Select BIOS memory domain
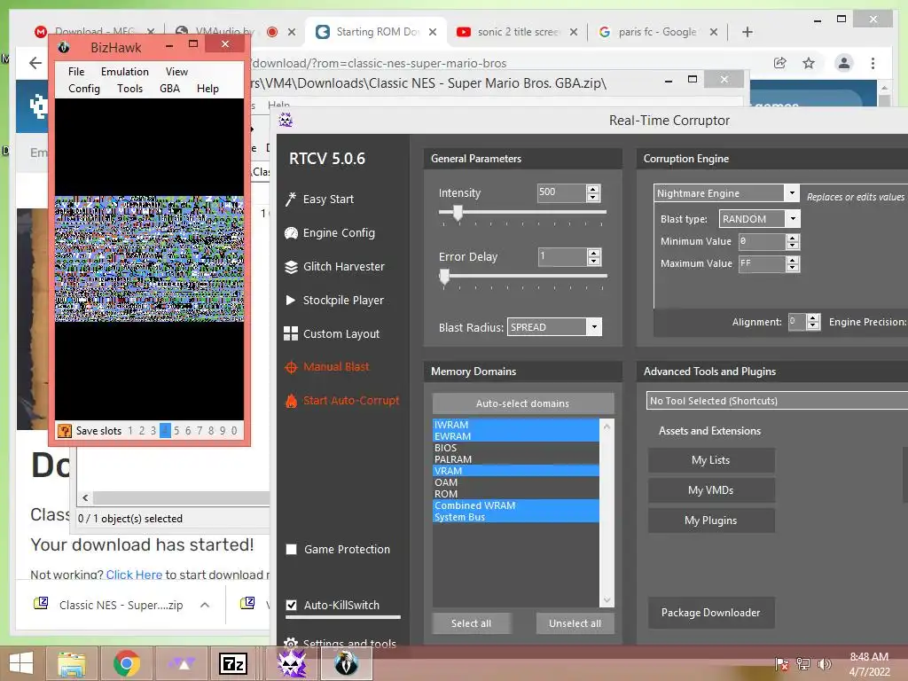This screenshot has height=681, width=908. pyautogui.click(x=515, y=448)
